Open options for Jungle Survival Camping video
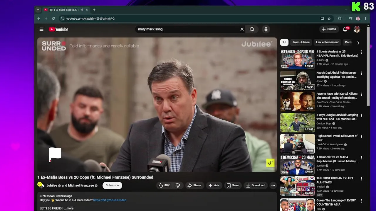The height and width of the screenshot is (211, 376). click(361, 115)
